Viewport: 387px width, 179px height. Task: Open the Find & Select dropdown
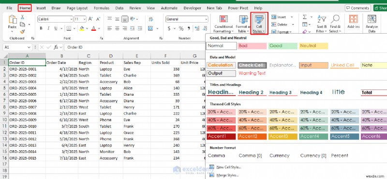click(x=335, y=24)
